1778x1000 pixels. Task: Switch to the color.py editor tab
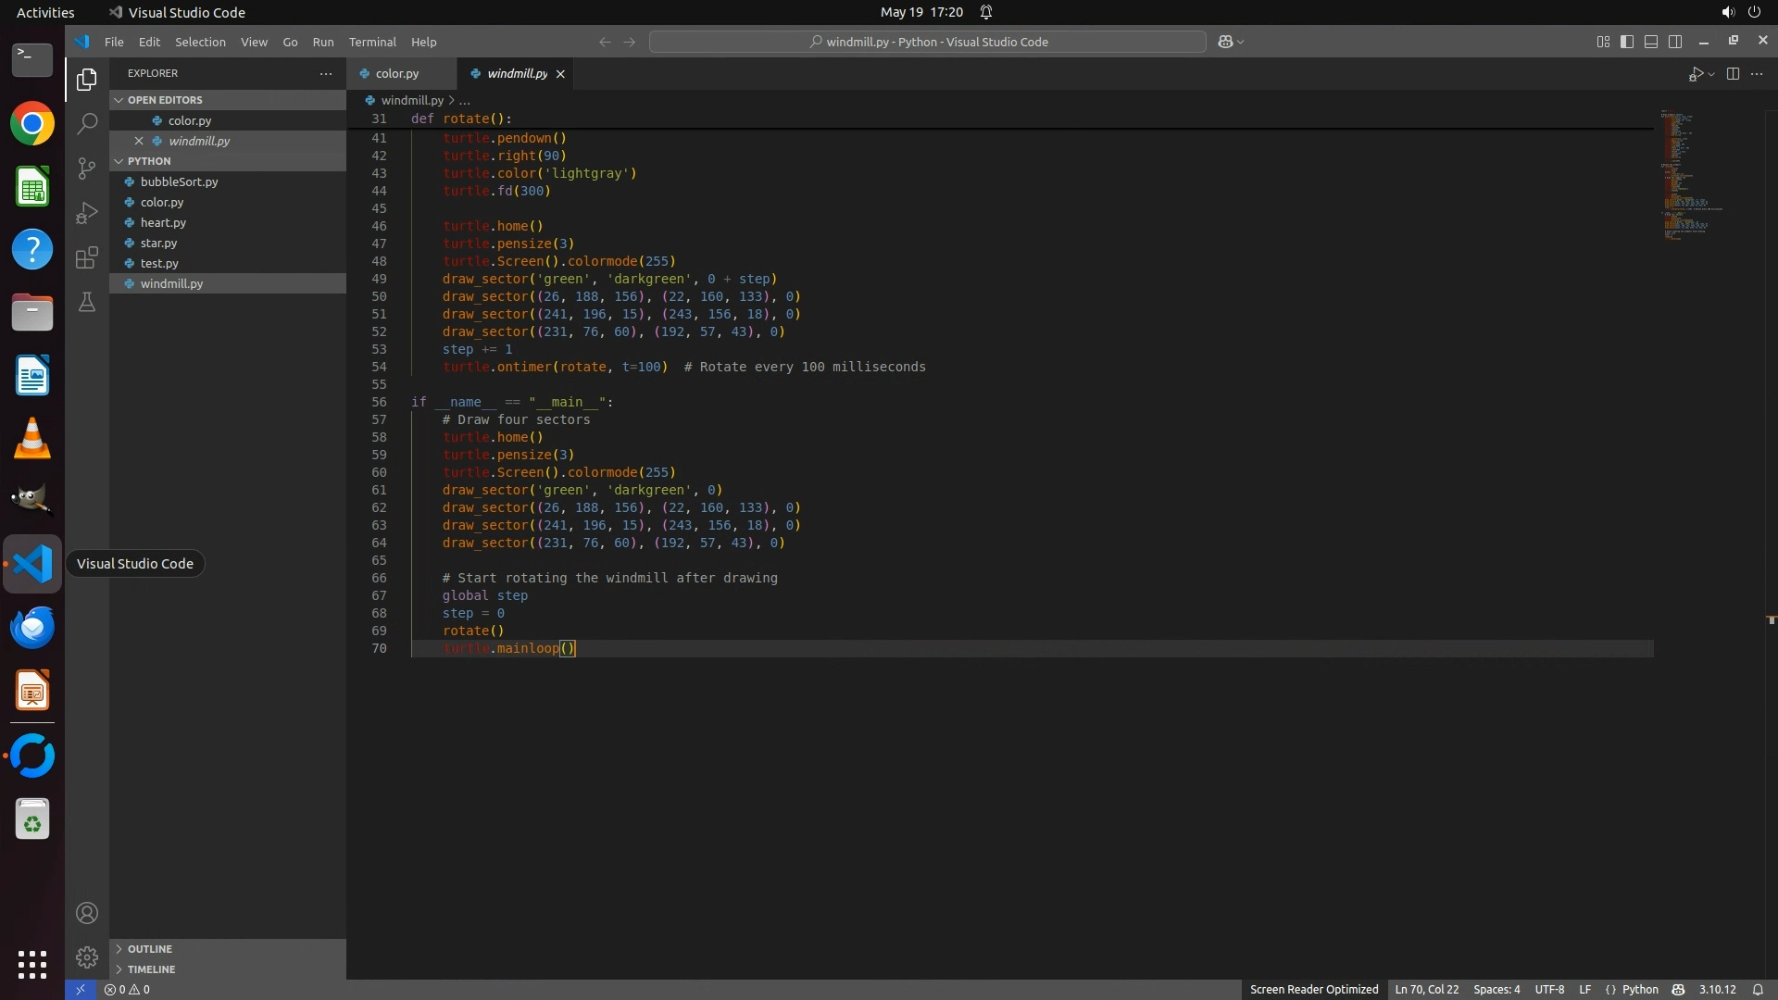(x=397, y=74)
